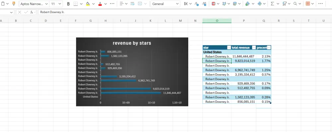The image size is (332, 132).
Task: Select the chart title revenue by stars
Action: tap(132, 43)
